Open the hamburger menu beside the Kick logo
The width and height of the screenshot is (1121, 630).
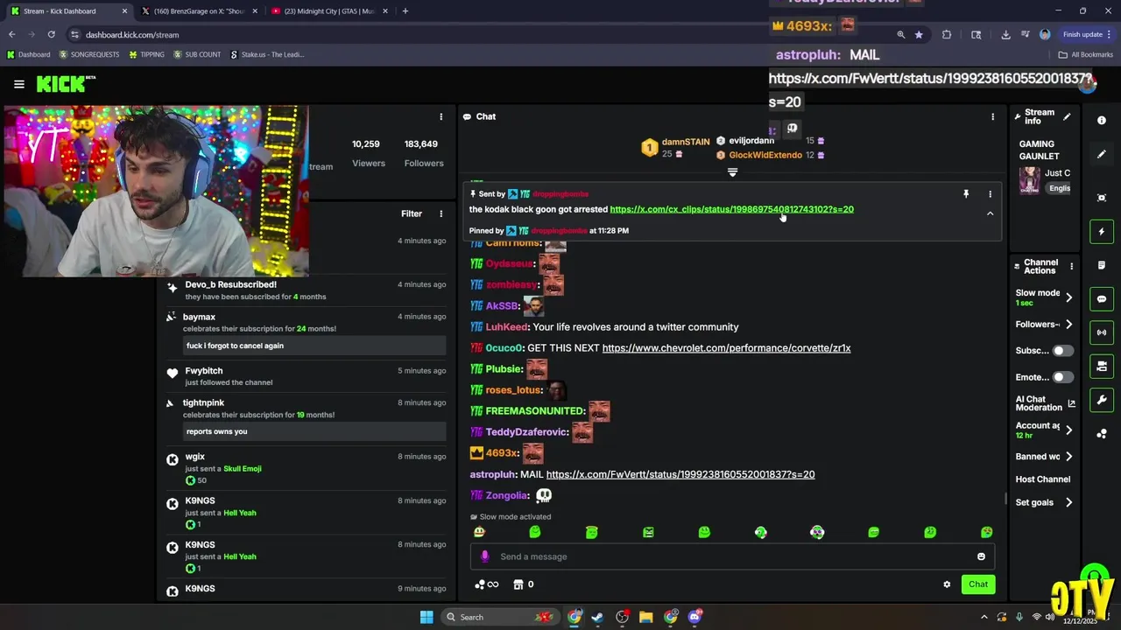point(18,84)
